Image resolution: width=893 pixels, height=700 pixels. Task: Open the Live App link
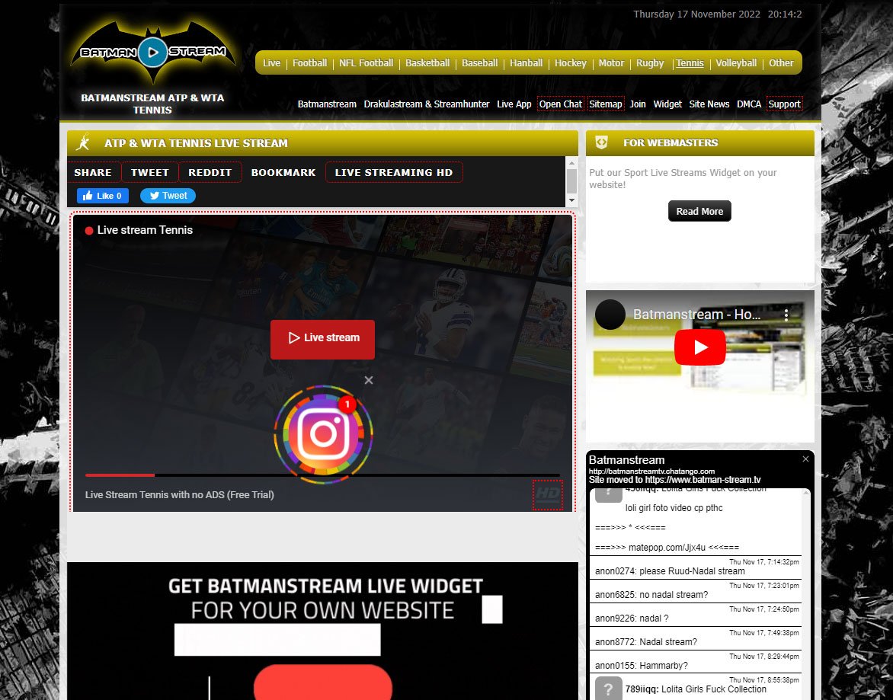[514, 104]
